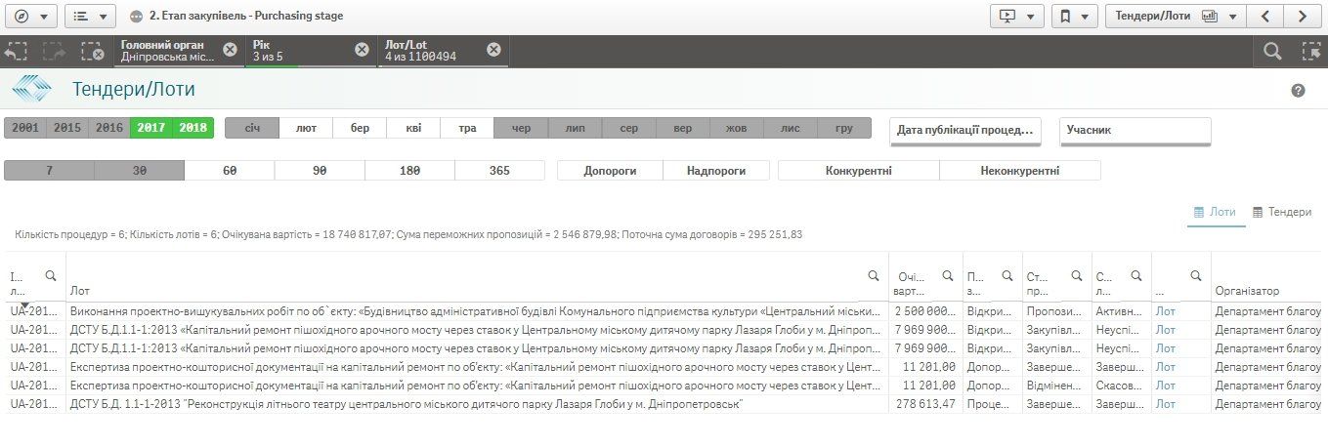Filter by Неконкурентні
The image size is (1328, 447).
pyautogui.click(x=1019, y=170)
